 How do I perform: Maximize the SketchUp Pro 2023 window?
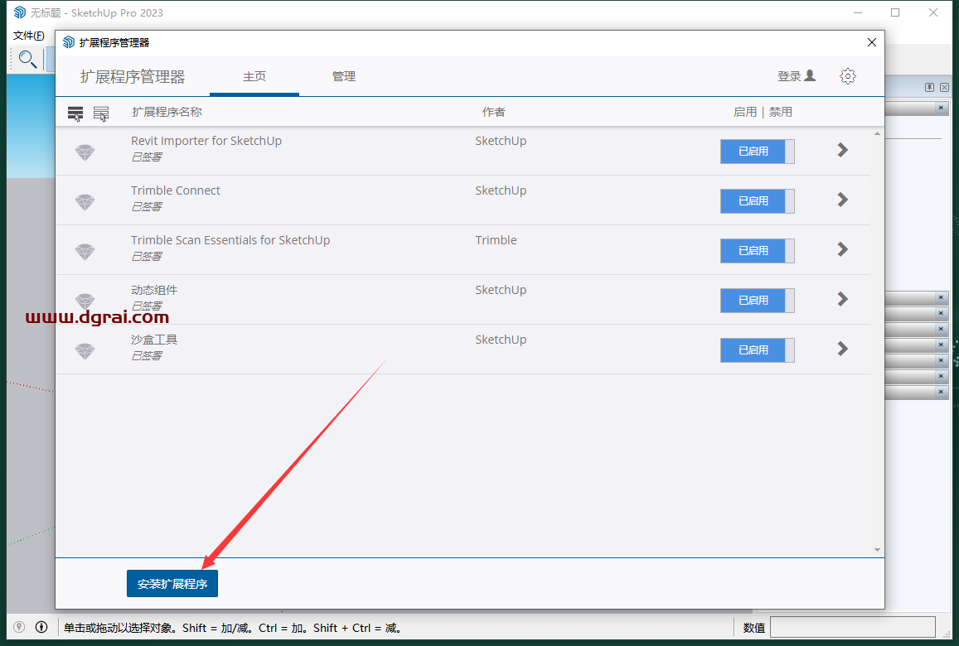click(x=895, y=12)
